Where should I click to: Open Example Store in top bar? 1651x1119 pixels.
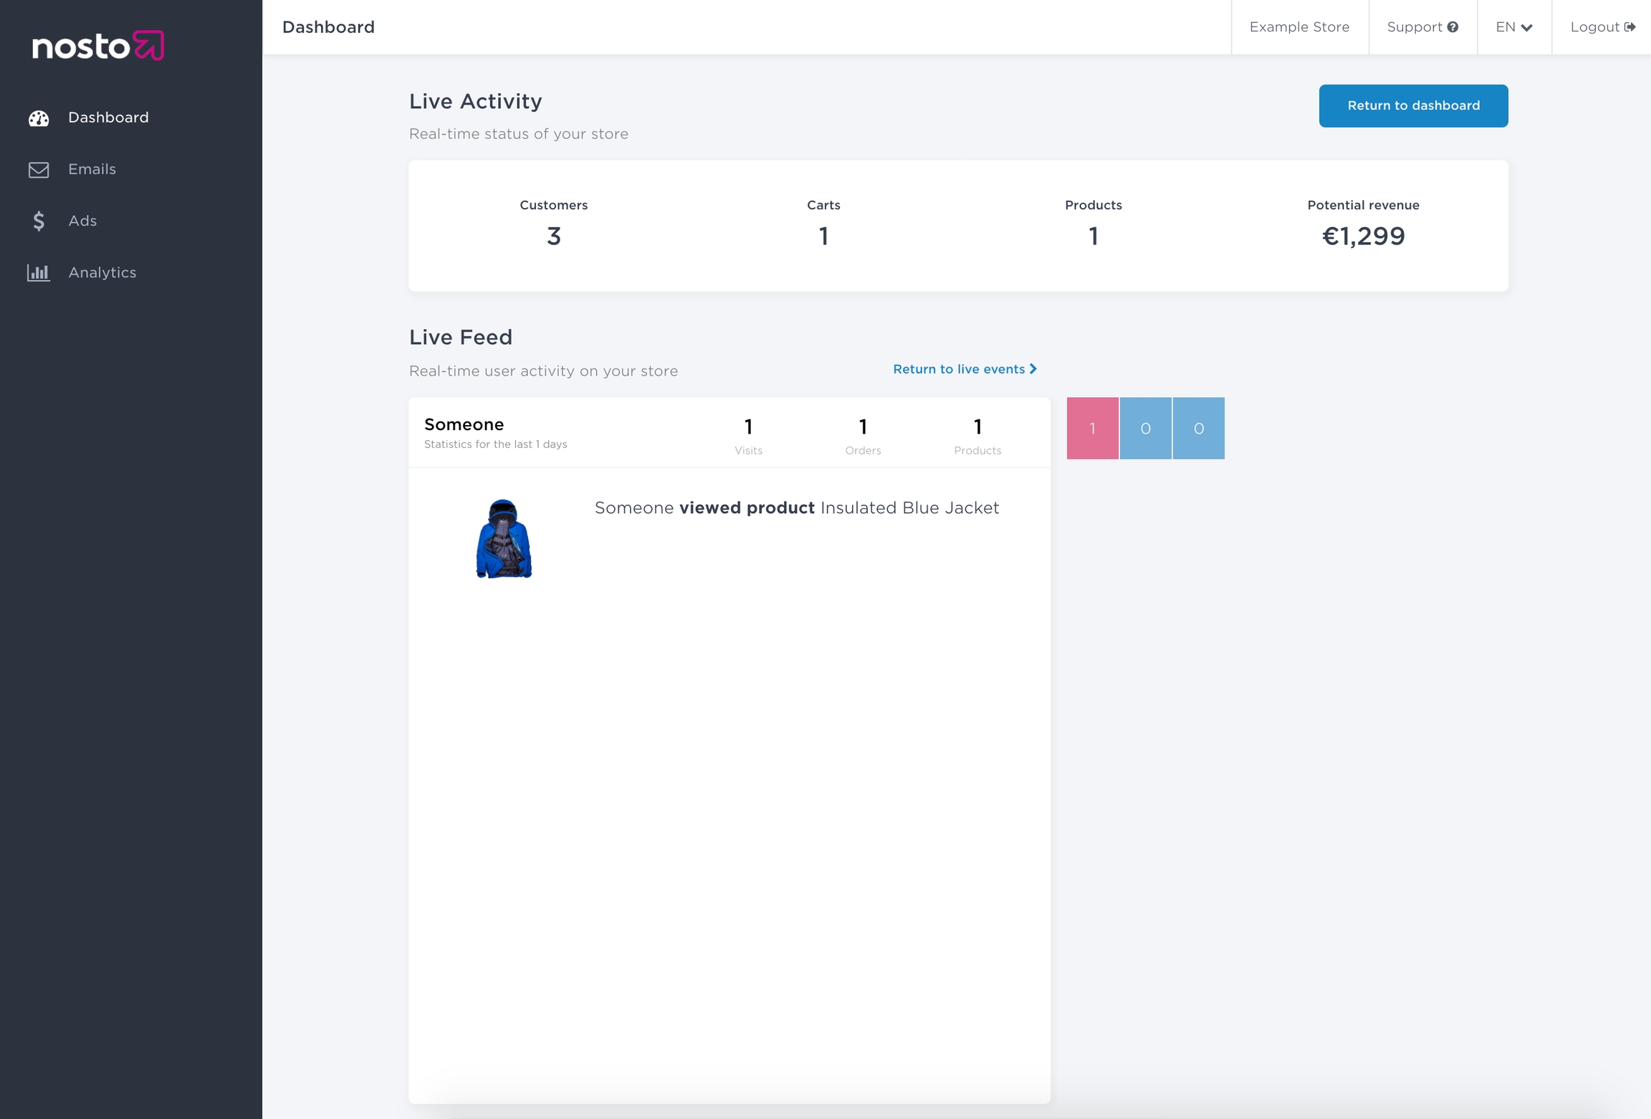pos(1298,27)
